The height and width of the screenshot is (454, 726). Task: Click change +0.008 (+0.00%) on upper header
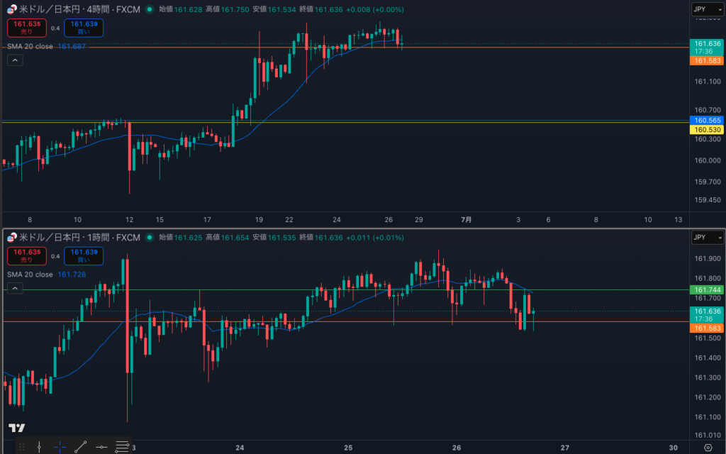375,9
